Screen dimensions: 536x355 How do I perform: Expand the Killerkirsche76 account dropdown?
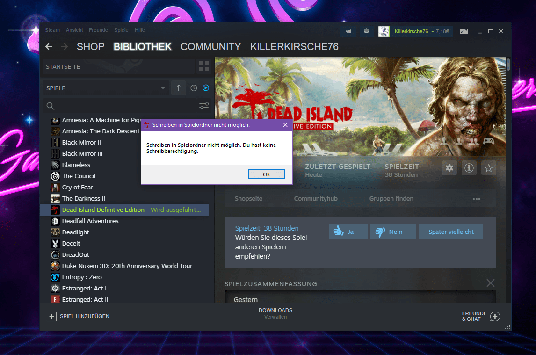coord(433,31)
